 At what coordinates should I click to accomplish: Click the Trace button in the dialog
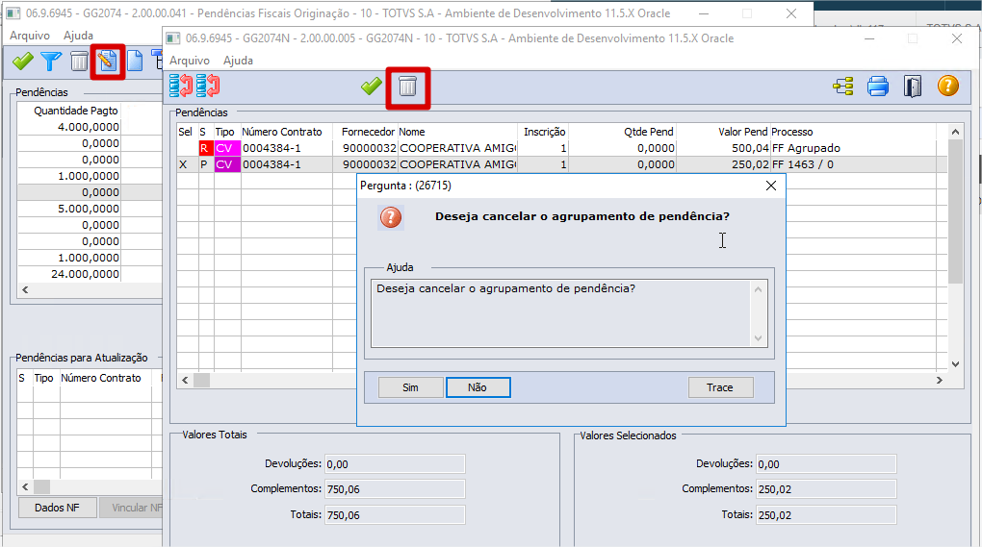pyautogui.click(x=720, y=387)
